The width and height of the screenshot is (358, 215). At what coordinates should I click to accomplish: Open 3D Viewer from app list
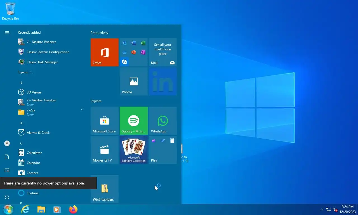[50, 92]
